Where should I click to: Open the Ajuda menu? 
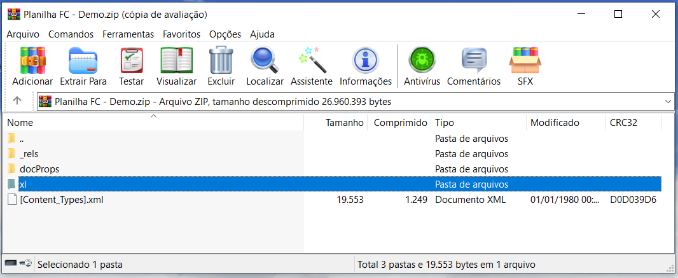262,34
